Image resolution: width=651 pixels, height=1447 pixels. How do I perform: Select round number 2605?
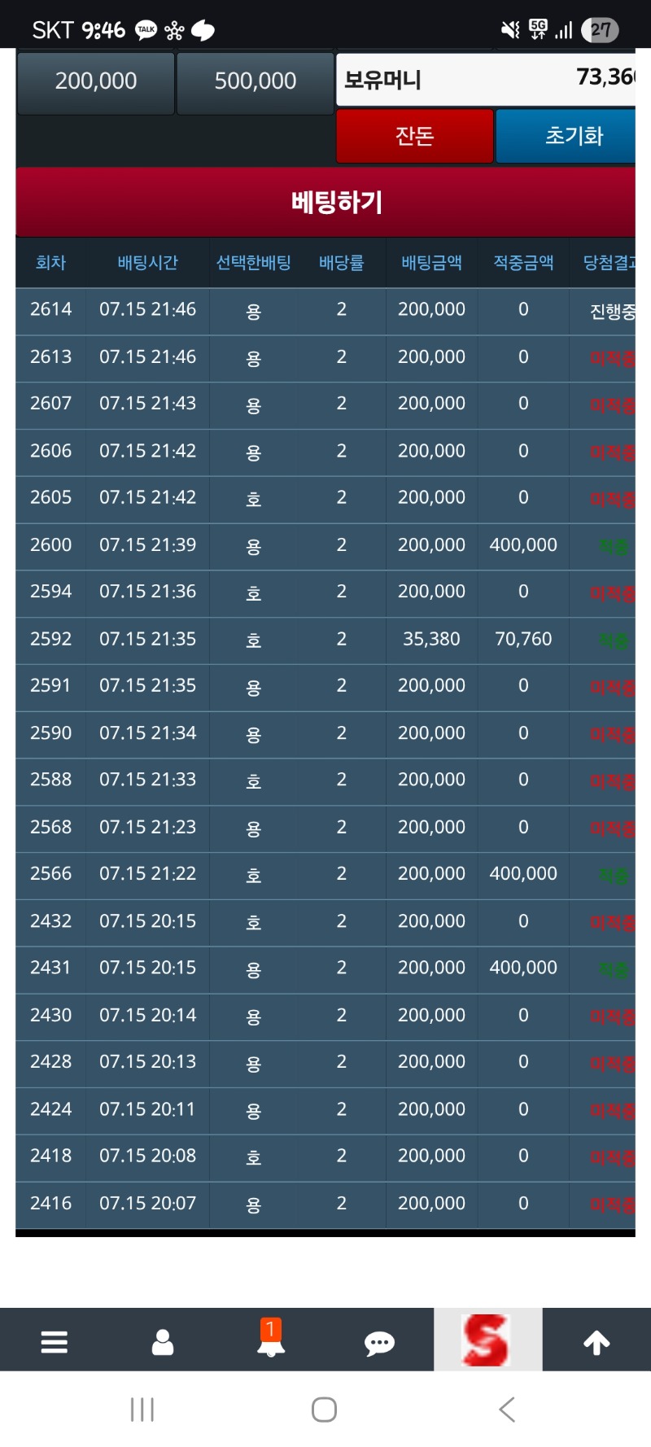click(x=50, y=497)
